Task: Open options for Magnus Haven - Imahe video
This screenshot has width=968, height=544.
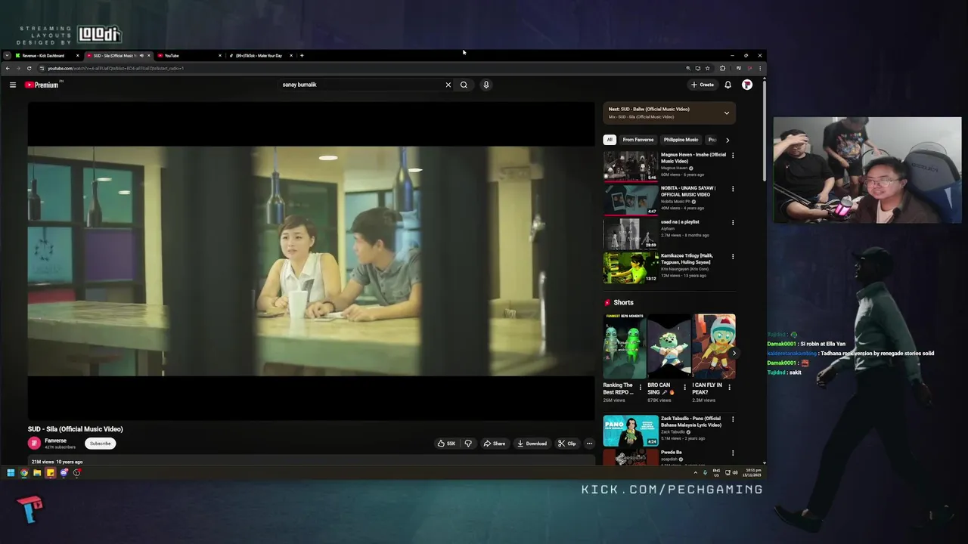Action: [732, 156]
